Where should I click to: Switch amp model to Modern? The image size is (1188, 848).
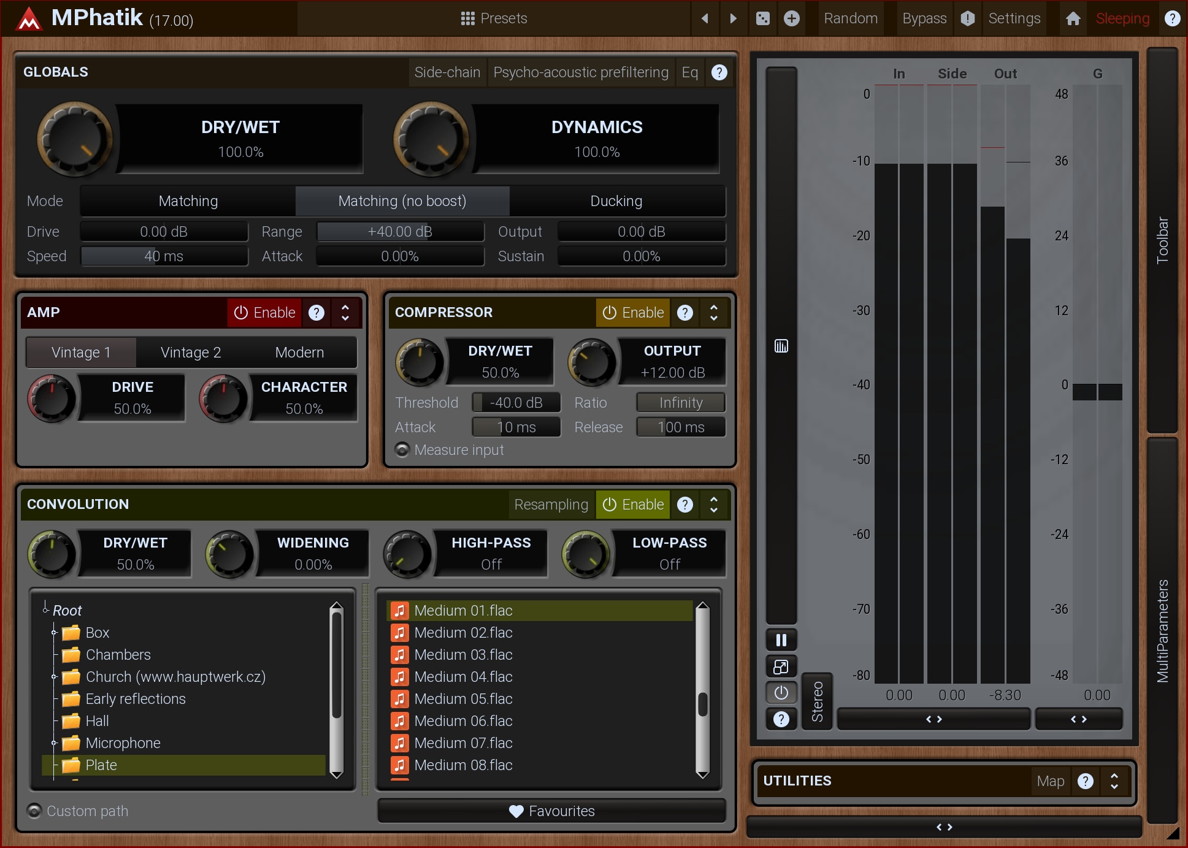299,353
